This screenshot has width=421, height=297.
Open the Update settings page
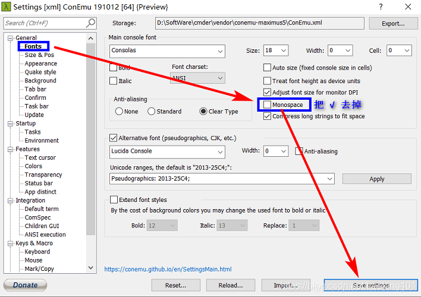(34, 115)
